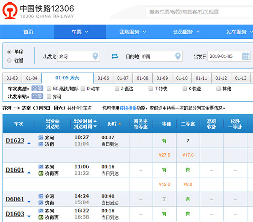The image size is (253, 222).
Task: Check Z-直达 train type filter
Action: 117,89
